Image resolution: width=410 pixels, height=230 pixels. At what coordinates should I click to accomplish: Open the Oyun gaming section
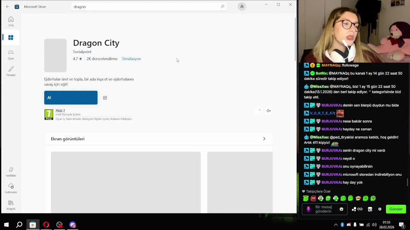11,55
